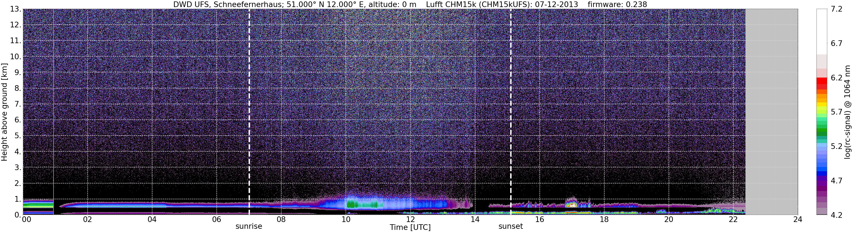Click the y-axis tick label '6.'
The image size is (853, 233).
coord(18,120)
